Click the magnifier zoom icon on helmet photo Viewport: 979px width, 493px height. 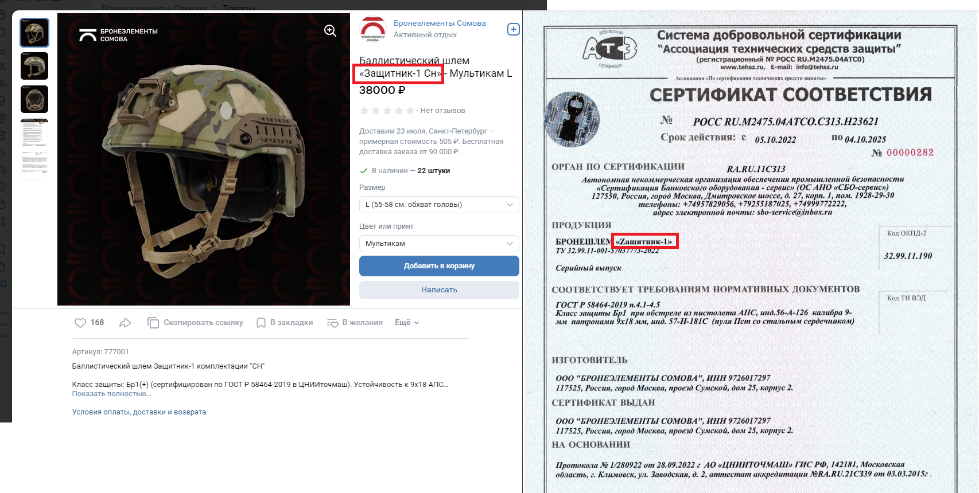pos(331,31)
